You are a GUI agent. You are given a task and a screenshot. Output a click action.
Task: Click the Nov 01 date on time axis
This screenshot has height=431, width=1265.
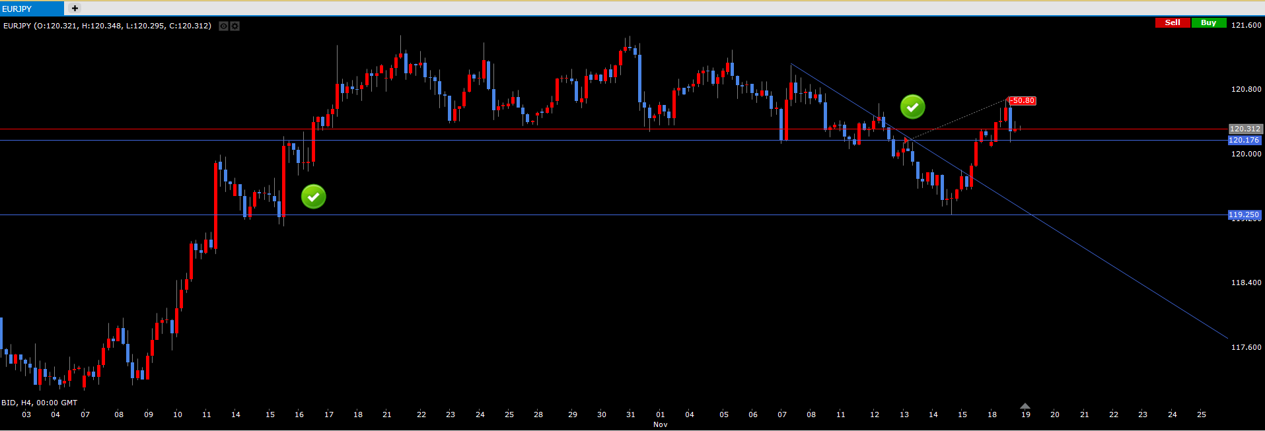[x=660, y=414]
